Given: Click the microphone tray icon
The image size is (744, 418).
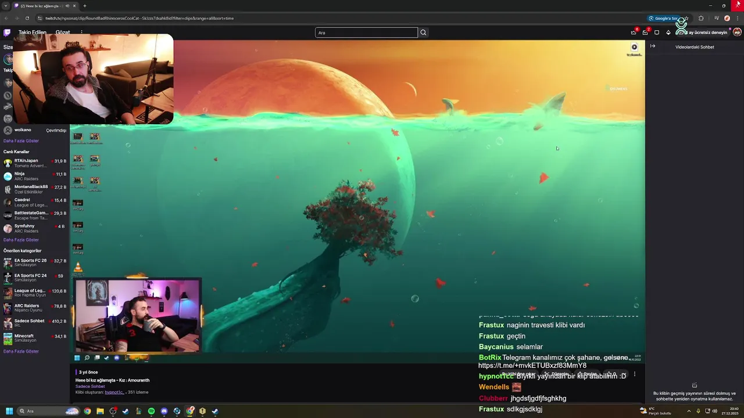Looking at the screenshot, I should tap(698, 411).
